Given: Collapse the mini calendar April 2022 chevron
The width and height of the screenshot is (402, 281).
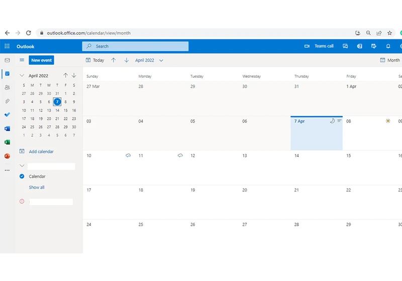Looking at the screenshot, I should 22,75.
